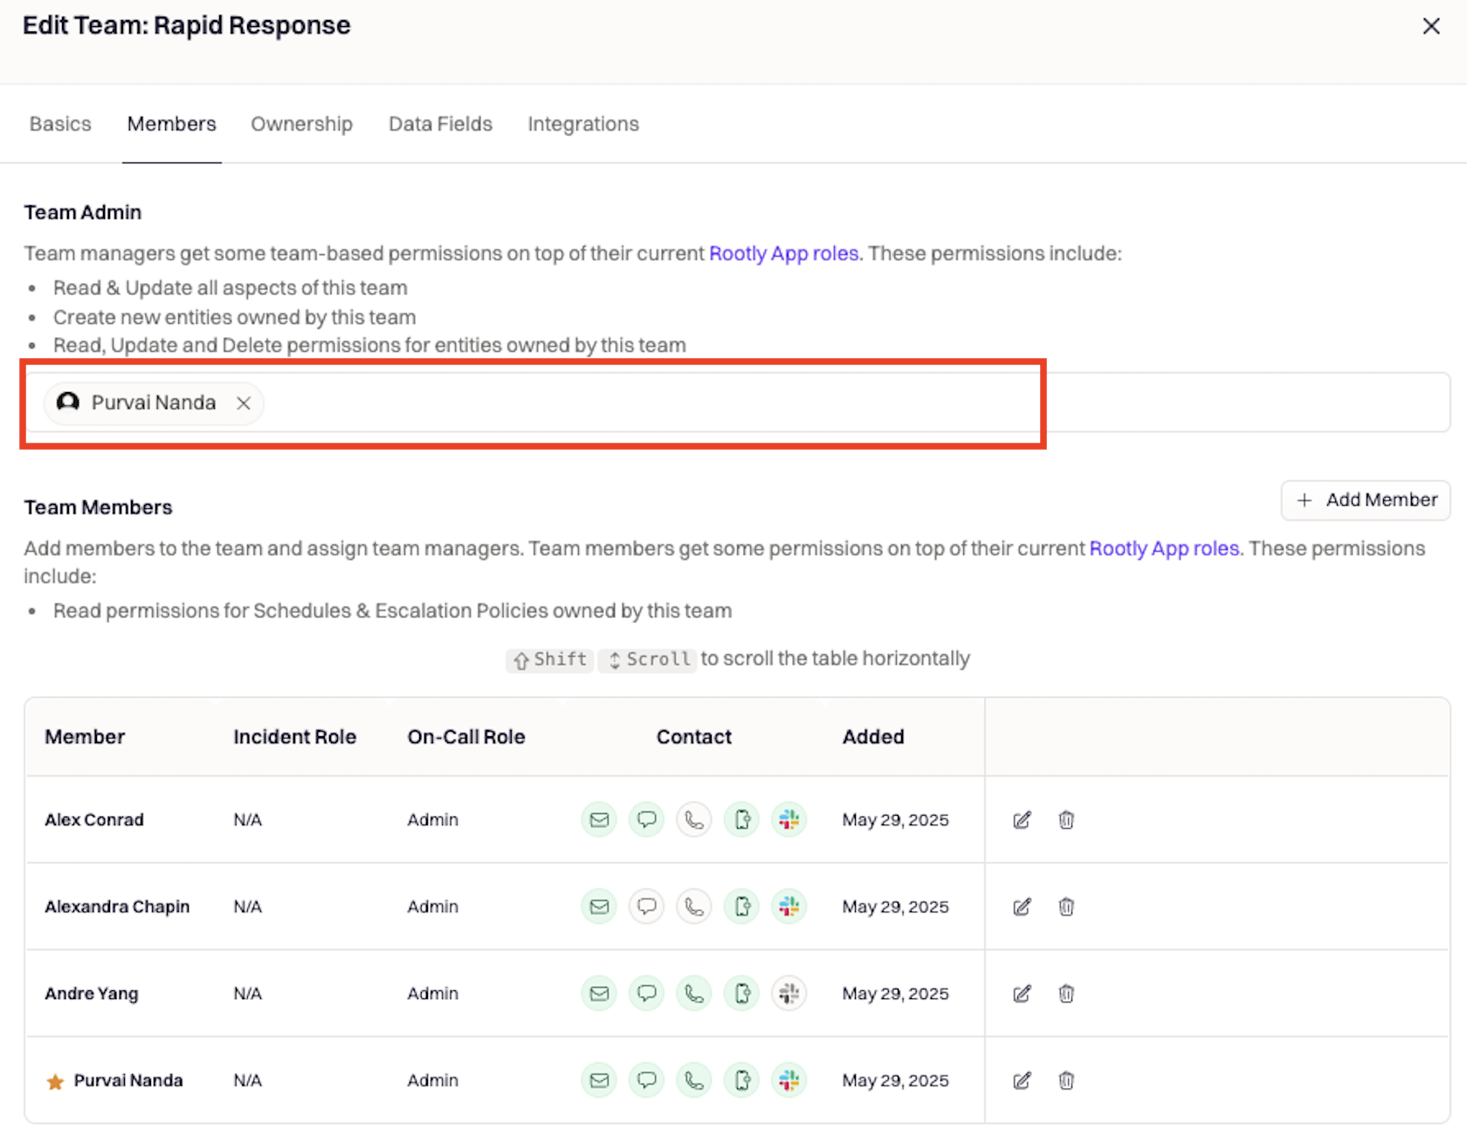
Task: Click the phone icon for Alex Conrad
Action: click(693, 819)
